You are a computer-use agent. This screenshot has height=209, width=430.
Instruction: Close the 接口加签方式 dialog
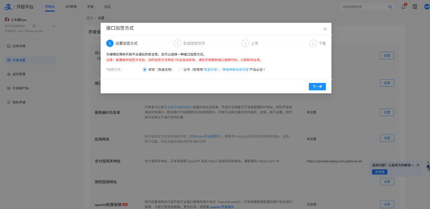coord(325,29)
